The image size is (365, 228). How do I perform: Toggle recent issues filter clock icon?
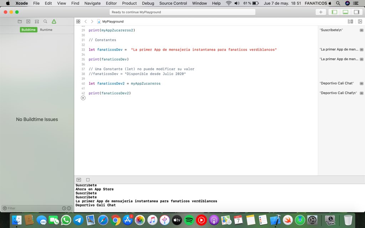click(64, 208)
